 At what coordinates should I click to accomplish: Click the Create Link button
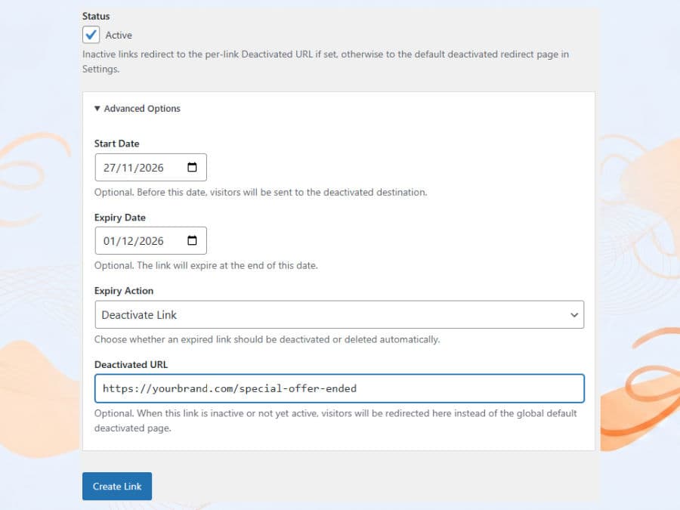pos(117,486)
